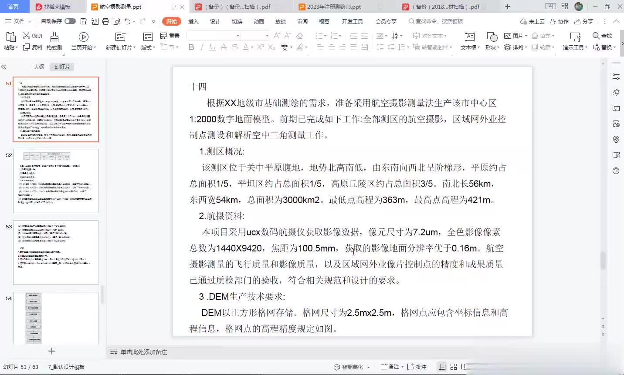Click the Paste icon

coord(10,41)
